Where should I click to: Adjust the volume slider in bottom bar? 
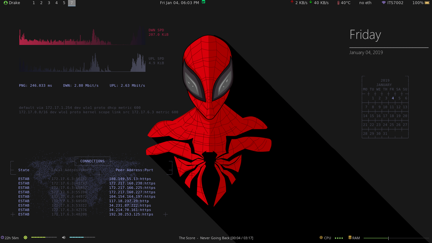tap(82, 237)
